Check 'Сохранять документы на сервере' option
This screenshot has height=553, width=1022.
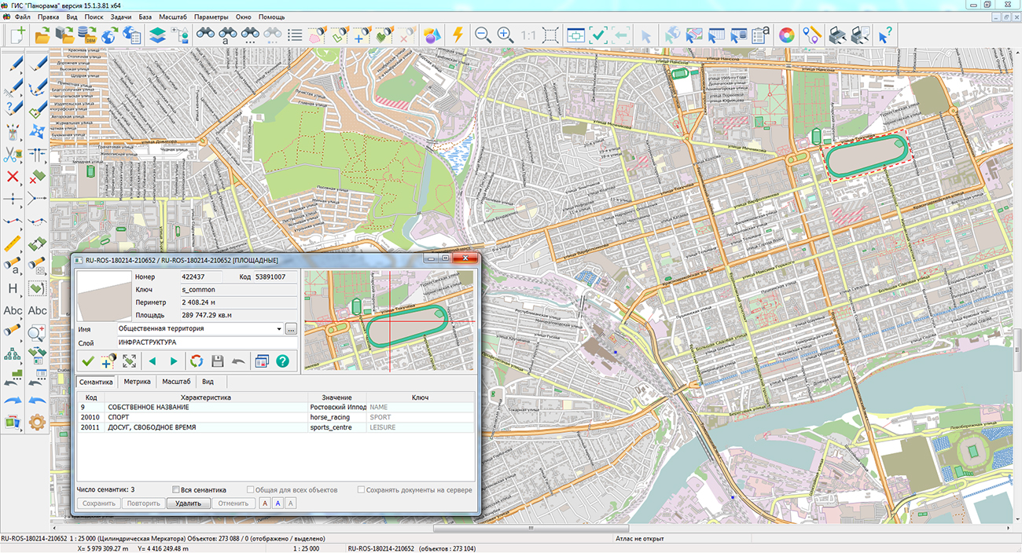pos(361,490)
